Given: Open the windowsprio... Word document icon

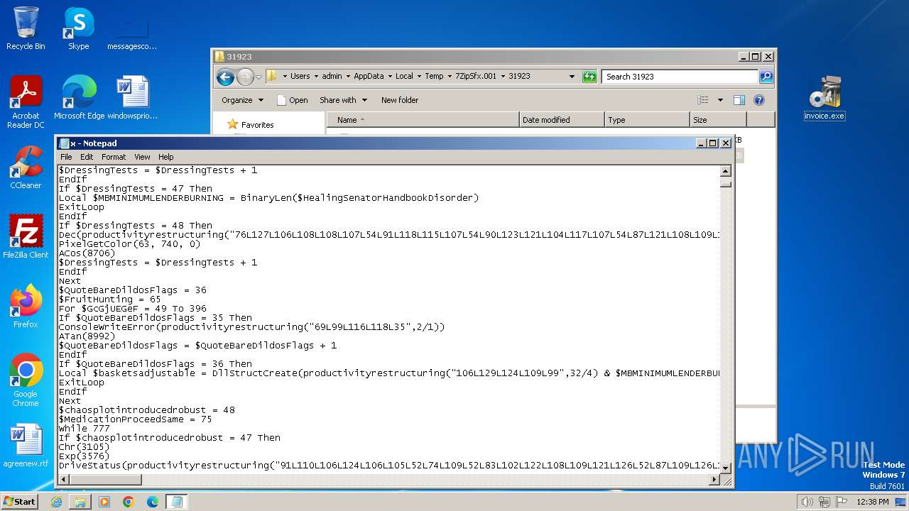Looking at the screenshot, I should [x=132, y=98].
